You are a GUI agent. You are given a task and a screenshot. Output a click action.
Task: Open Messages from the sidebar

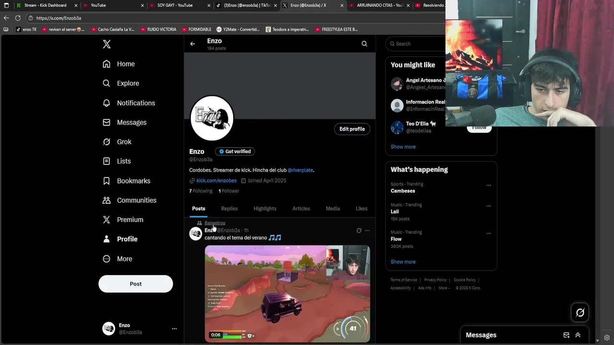click(125, 122)
